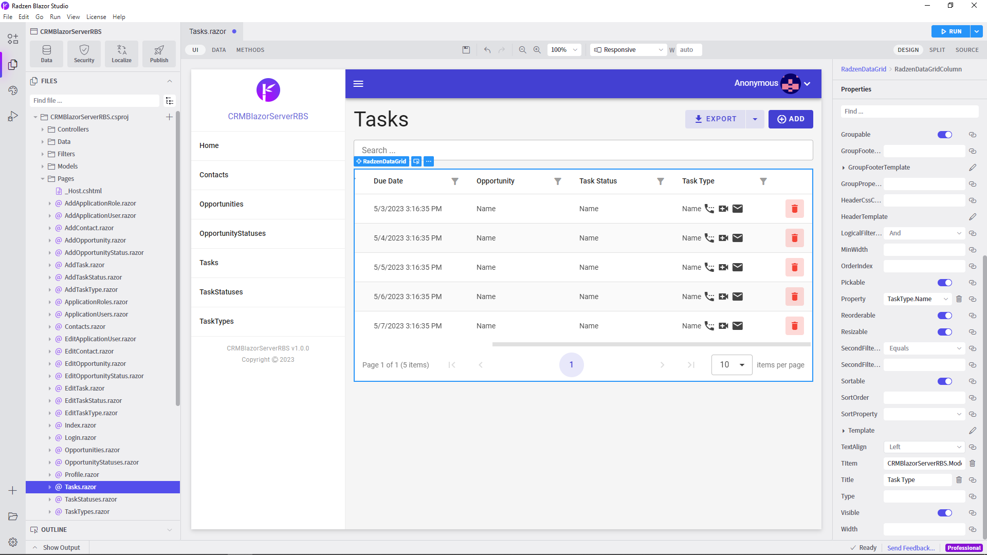Open the LogicalFilter And dropdown
Image resolution: width=987 pixels, height=555 pixels.
924,233
